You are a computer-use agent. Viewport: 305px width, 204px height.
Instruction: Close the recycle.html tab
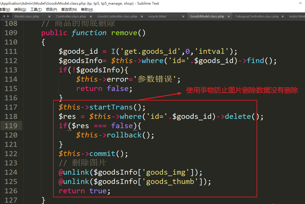coord(183,17)
